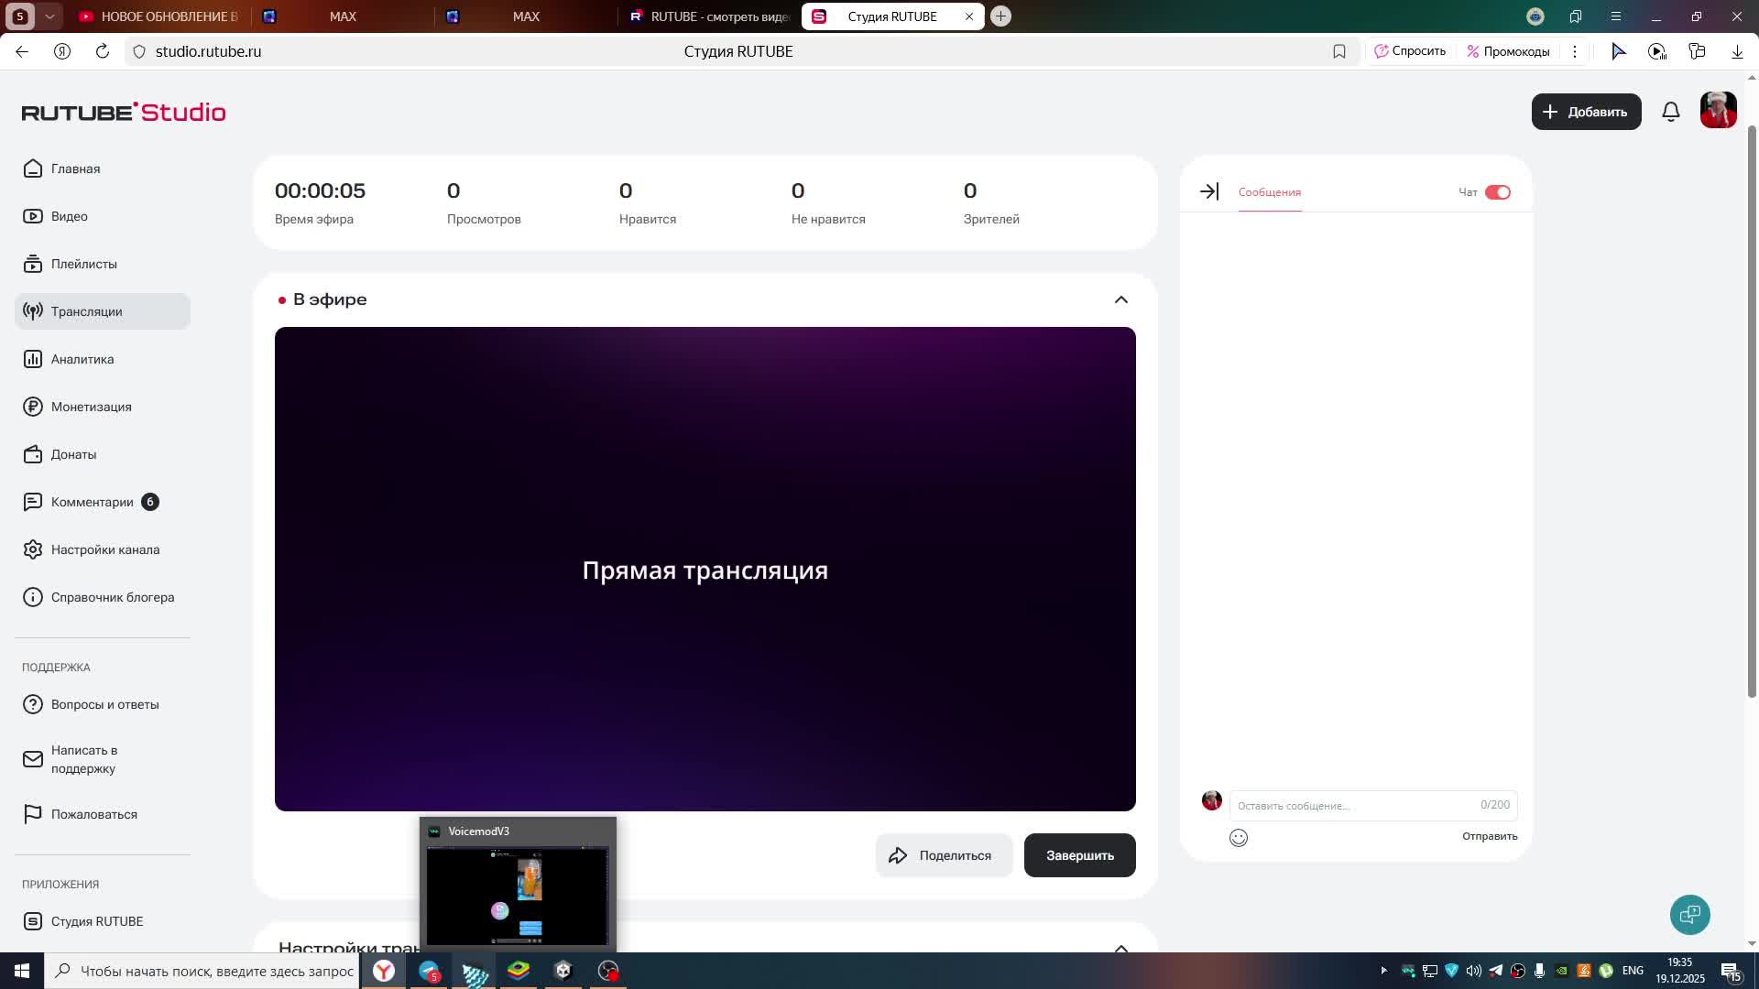
Task: Click the page vertical scrollbar
Action: pos(1752,412)
